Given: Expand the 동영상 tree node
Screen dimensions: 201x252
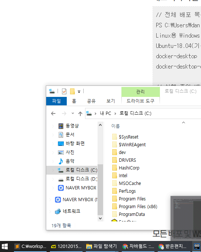Looking at the screenshot, I should (53, 126).
